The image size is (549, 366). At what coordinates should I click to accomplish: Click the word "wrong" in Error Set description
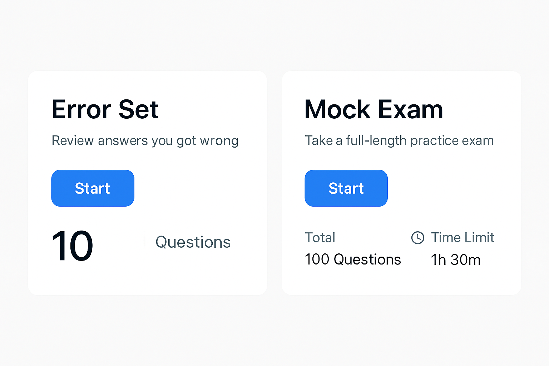click(219, 141)
